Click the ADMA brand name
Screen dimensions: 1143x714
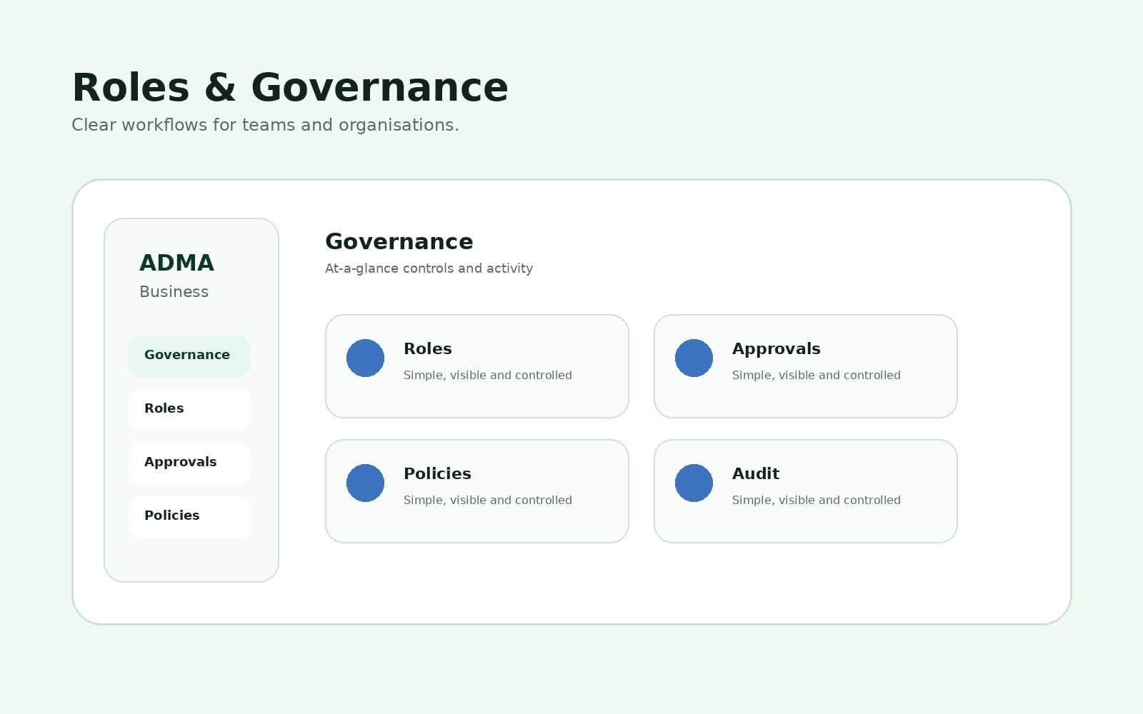coord(176,263)
